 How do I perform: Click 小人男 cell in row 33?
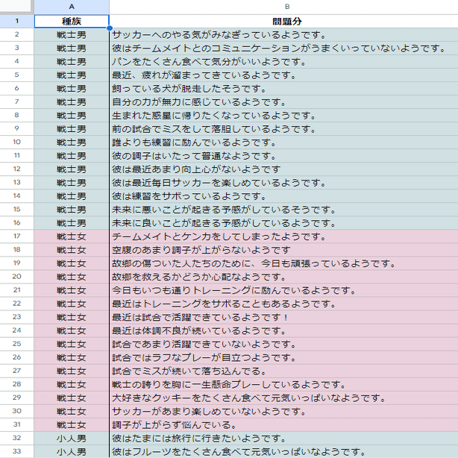click(x=72, y=451)
